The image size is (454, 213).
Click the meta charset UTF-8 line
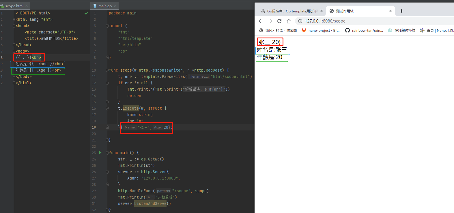(50, 32)
